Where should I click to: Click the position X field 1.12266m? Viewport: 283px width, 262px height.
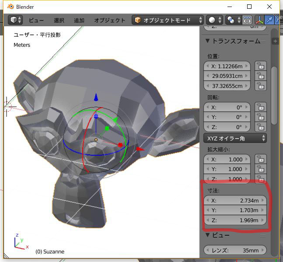227,66
